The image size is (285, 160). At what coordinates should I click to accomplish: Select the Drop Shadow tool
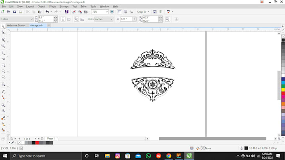pyautogui.click(x=3, y=105)
